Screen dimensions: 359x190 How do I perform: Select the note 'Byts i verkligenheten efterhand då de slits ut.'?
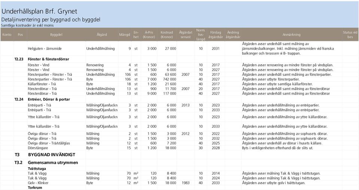coord(277,148)
